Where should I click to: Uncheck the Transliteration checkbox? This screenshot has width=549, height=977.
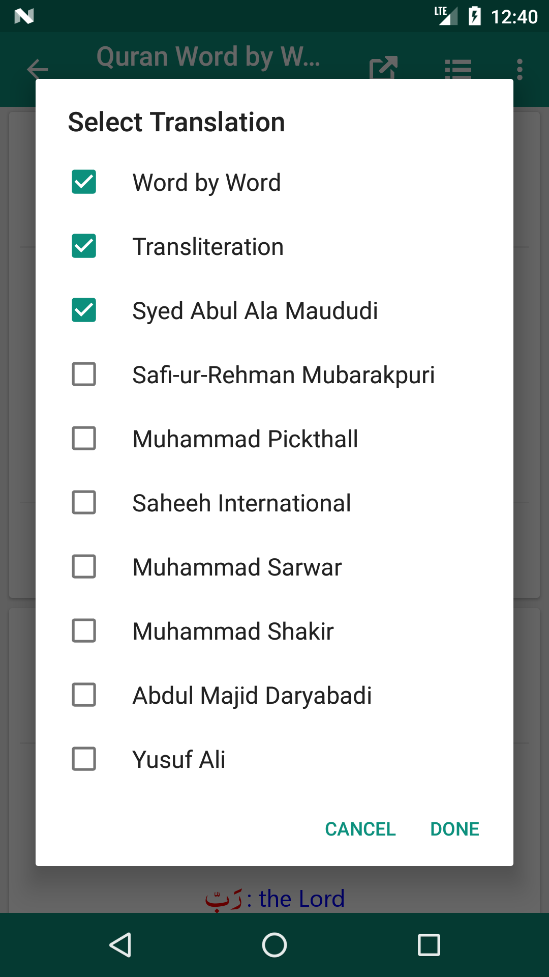84,246
